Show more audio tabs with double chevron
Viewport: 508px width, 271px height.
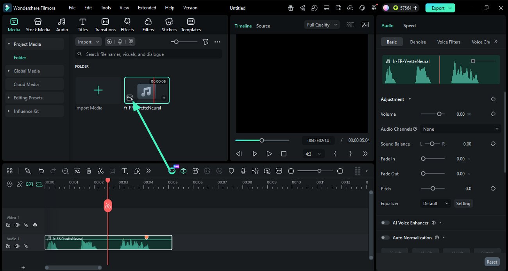pos(495,41)
